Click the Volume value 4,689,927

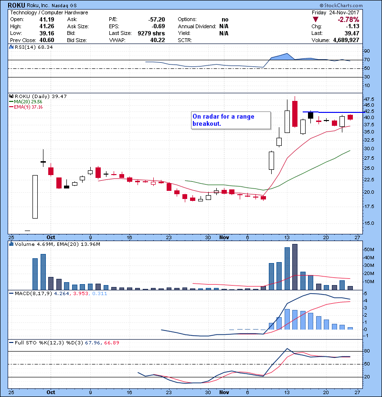click(346, 40)
